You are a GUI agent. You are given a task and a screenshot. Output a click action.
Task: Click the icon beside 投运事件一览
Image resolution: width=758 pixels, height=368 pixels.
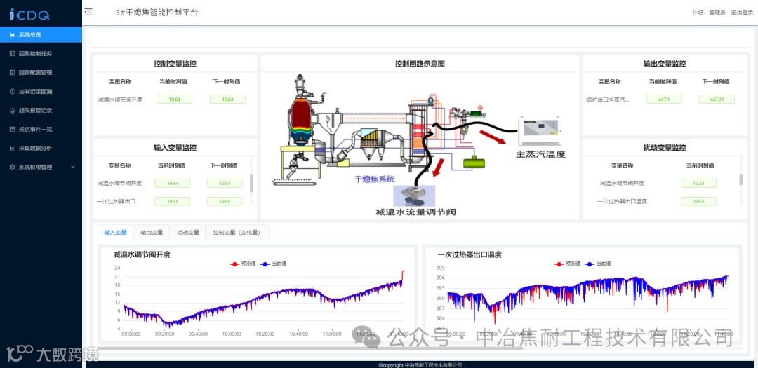coord(12,130)
